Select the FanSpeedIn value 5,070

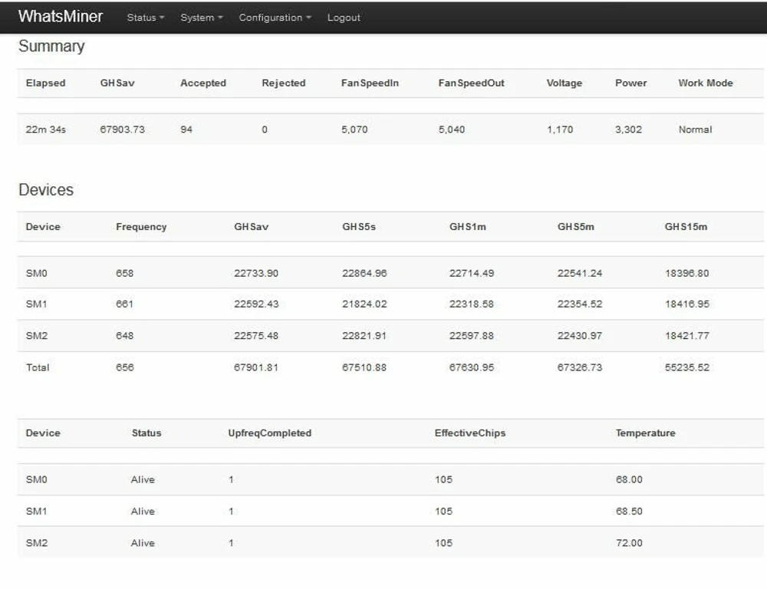pyautogui.click(x=354, y=130)
